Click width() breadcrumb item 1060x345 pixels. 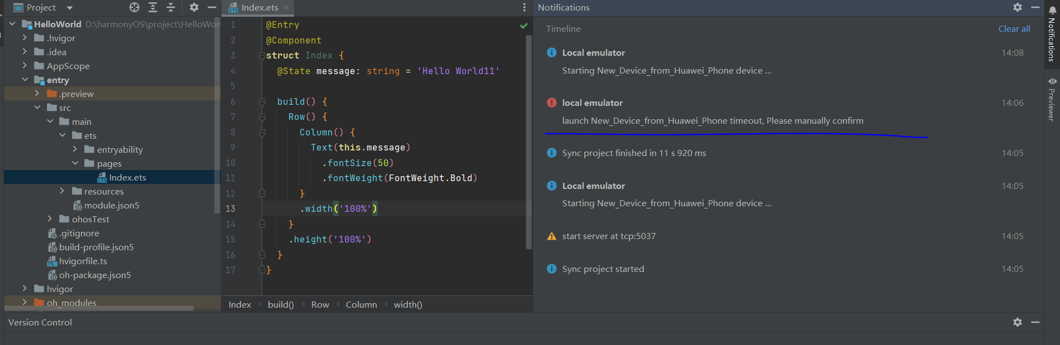pyautogui.click(x=408, y=304)
